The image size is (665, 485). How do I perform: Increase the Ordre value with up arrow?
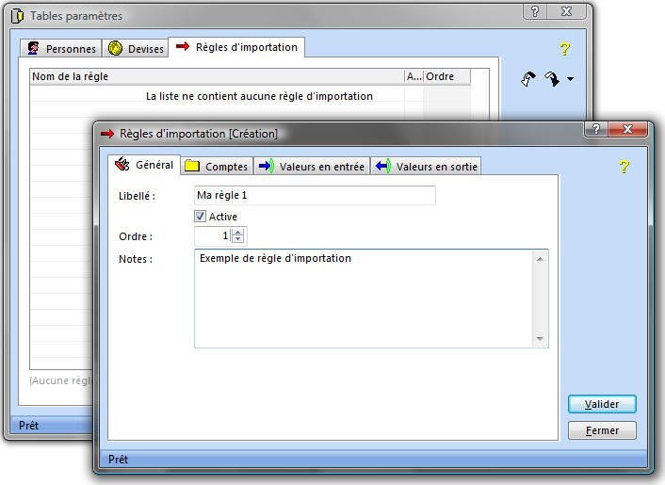click(237, 233)
